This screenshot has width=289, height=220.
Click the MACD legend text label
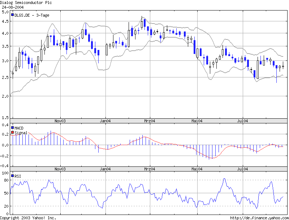[20, 128]
